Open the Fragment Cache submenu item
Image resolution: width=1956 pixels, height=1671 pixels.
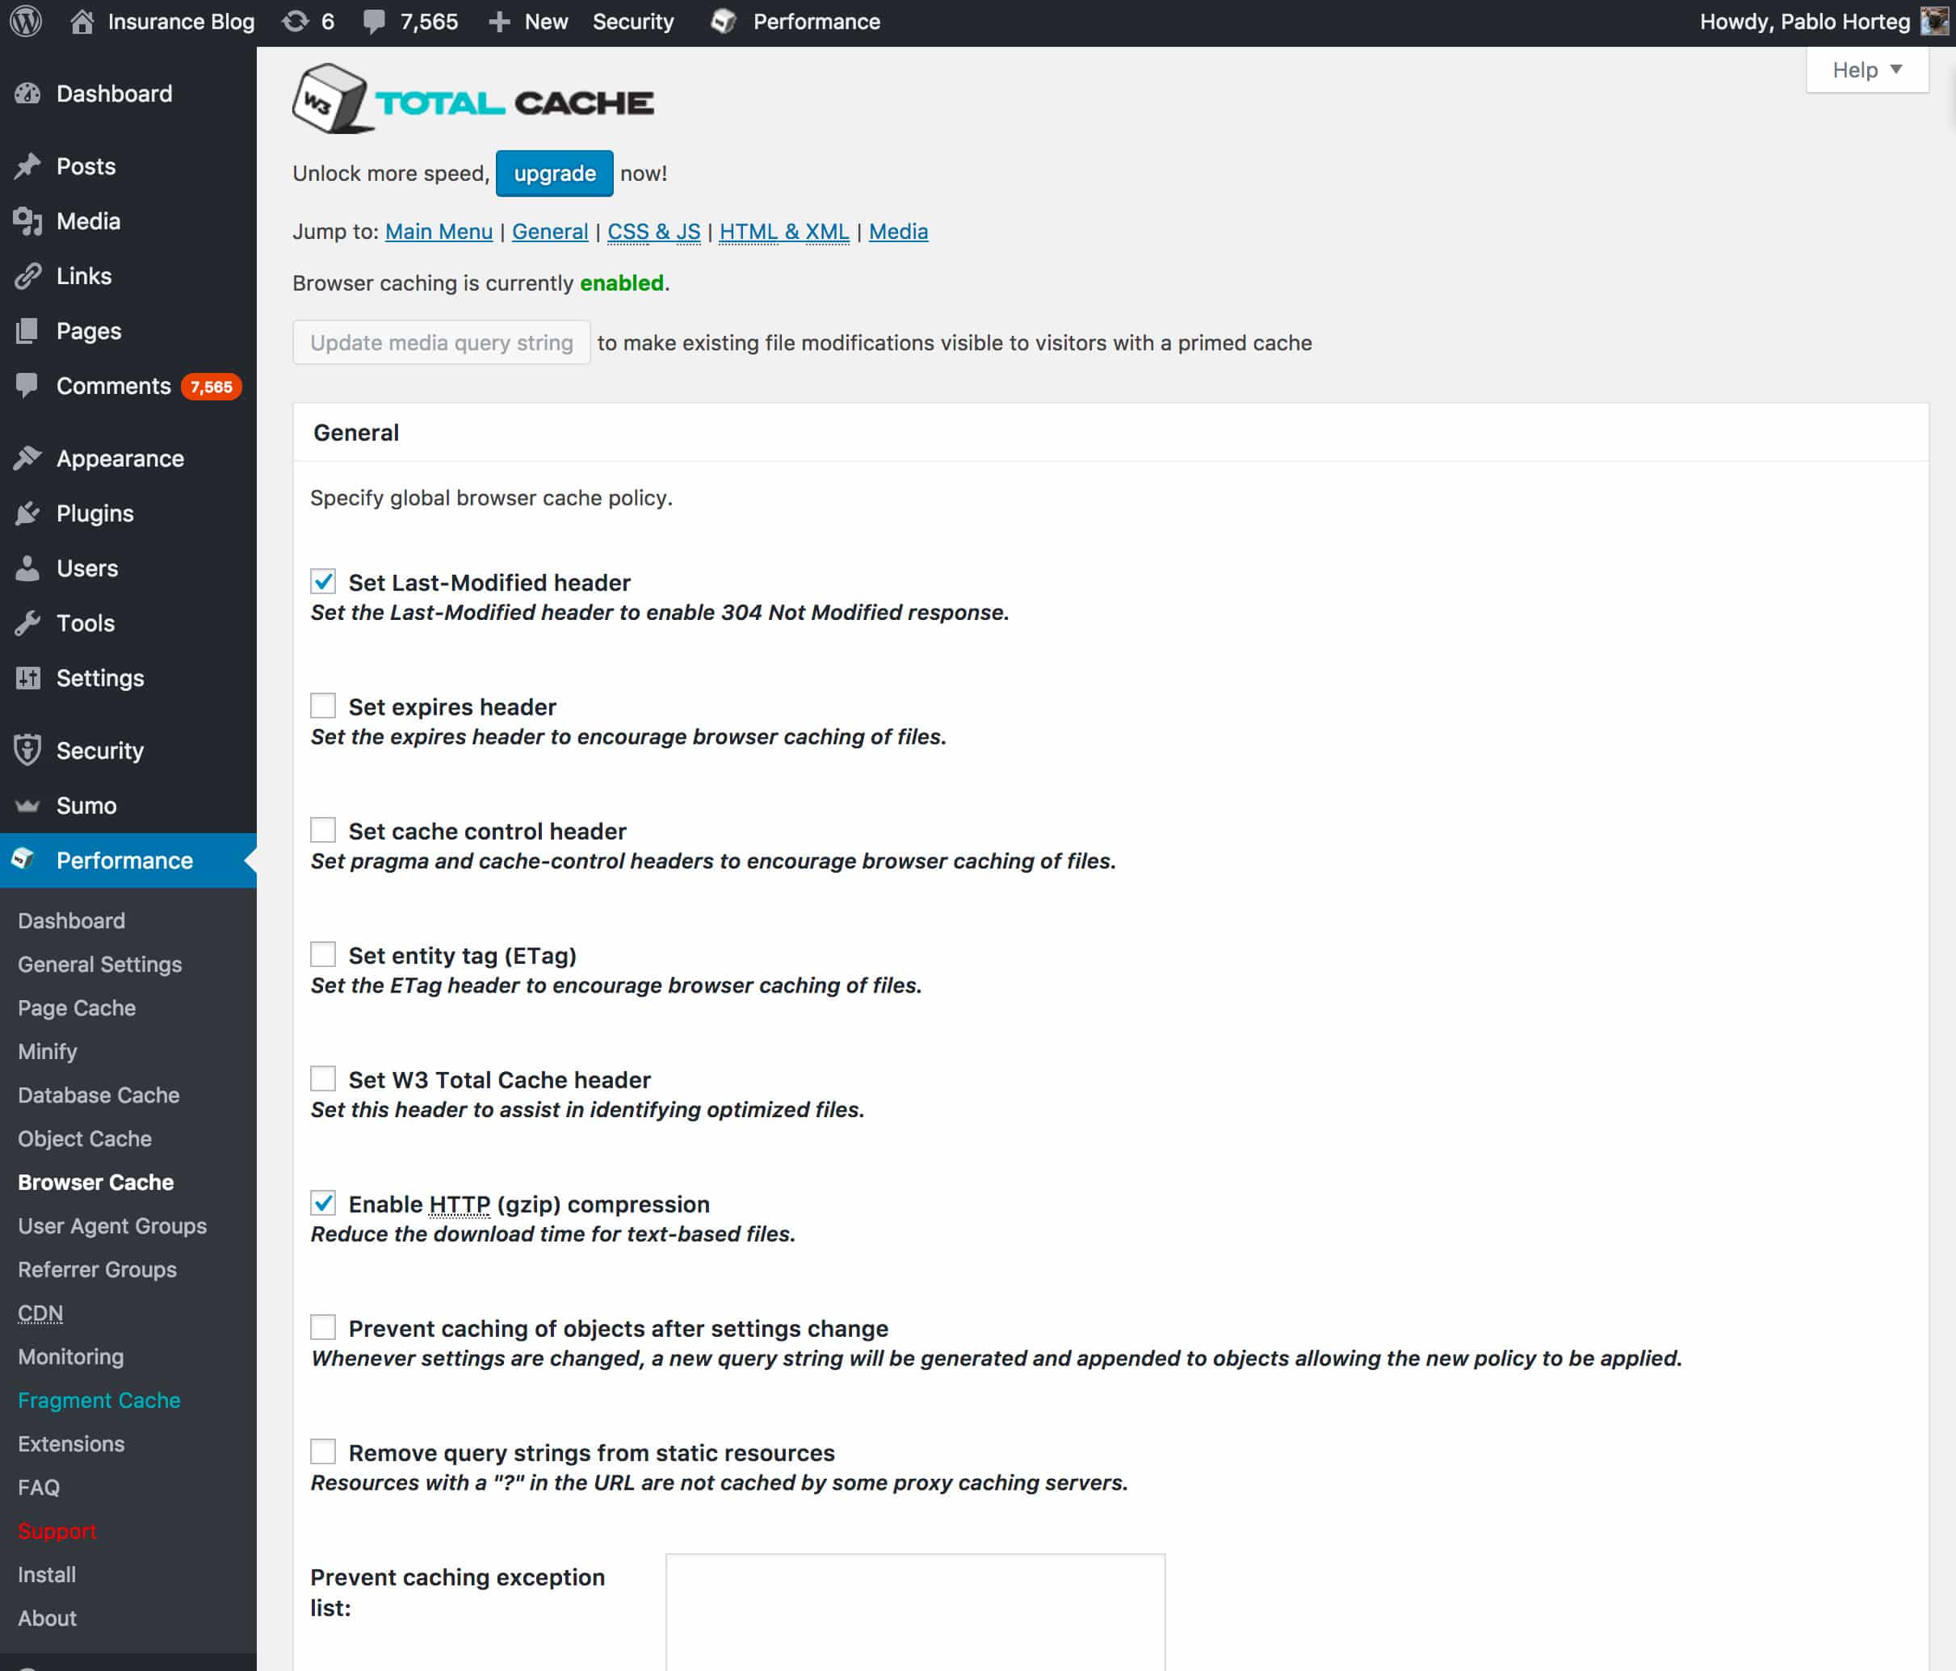click(x=98, y=1401)
